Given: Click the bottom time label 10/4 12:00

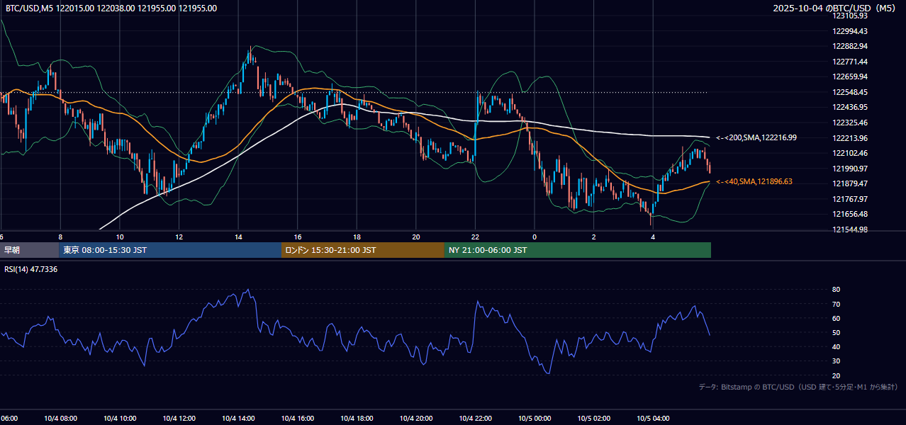Looking at the screenshot, I should coord(179,419).
